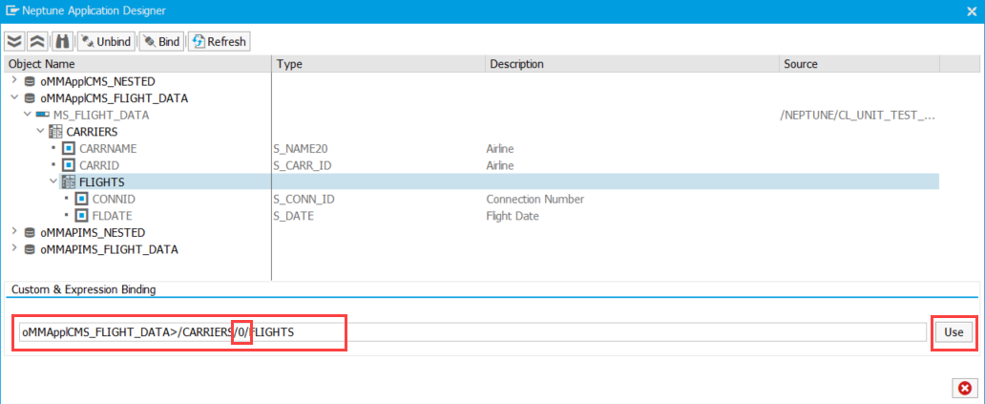This screenshot has width=985, height=404.
Task: Click the Refresh toolbar button
Action: pyautogui.click(x=219, y=41)
